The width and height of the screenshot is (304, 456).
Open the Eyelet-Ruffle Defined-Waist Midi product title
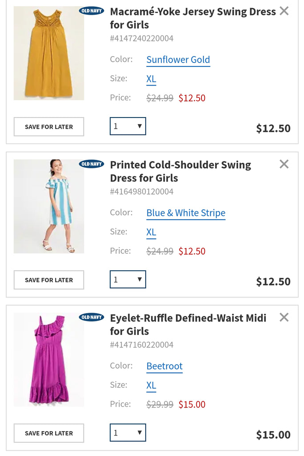[188, 325]
